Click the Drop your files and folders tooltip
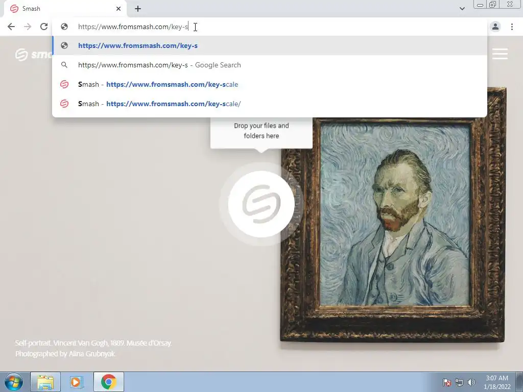 (x=261, y=133)
